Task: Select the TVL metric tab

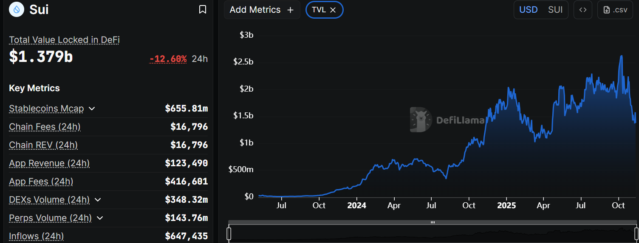Action: pyautogui.click(x=319, y=10)
